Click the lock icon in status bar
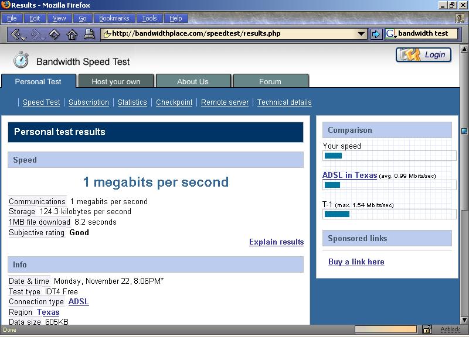The image size is (469, 337). (427, 329)
